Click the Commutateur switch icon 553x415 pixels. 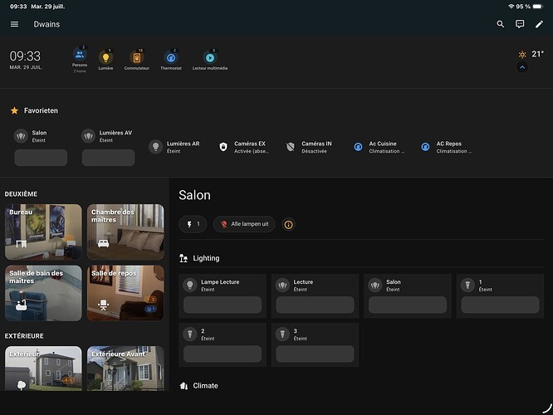pos(137,58)
